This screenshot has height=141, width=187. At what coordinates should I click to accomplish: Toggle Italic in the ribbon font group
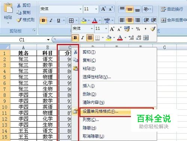pyautogui.click(x=51, y=20)
